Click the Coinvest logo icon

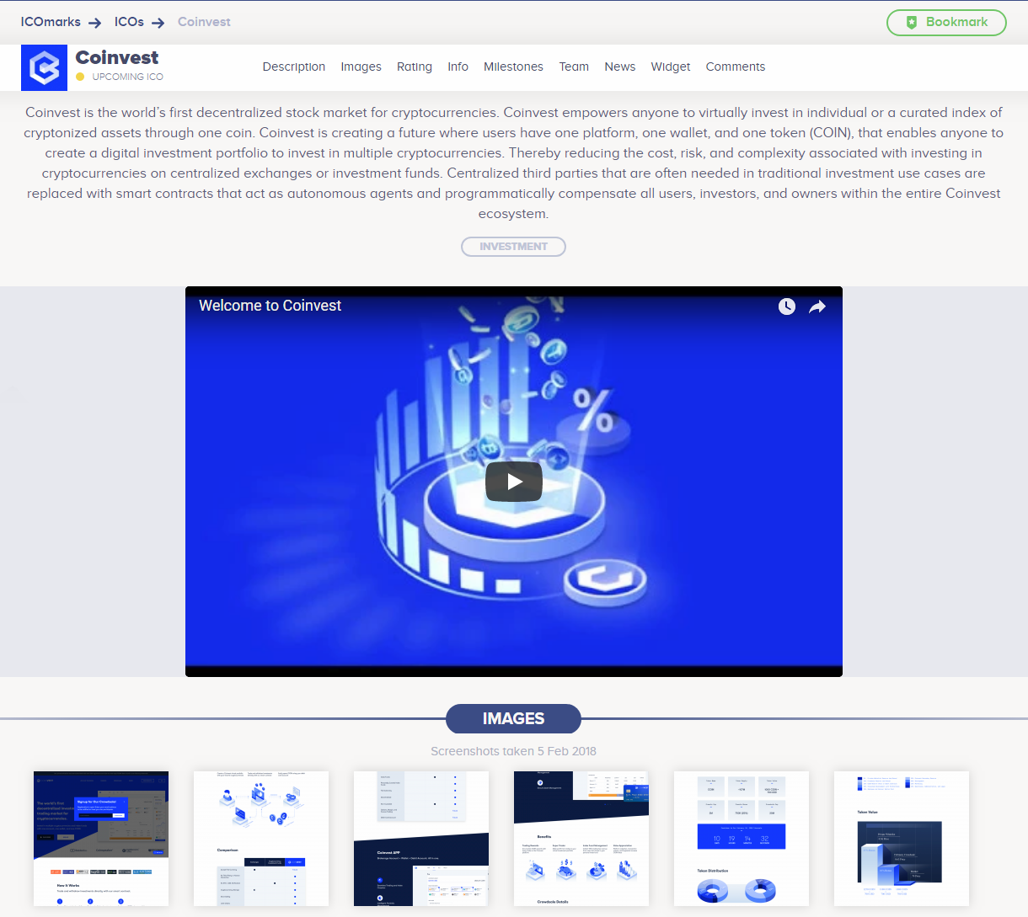(44, 67)
